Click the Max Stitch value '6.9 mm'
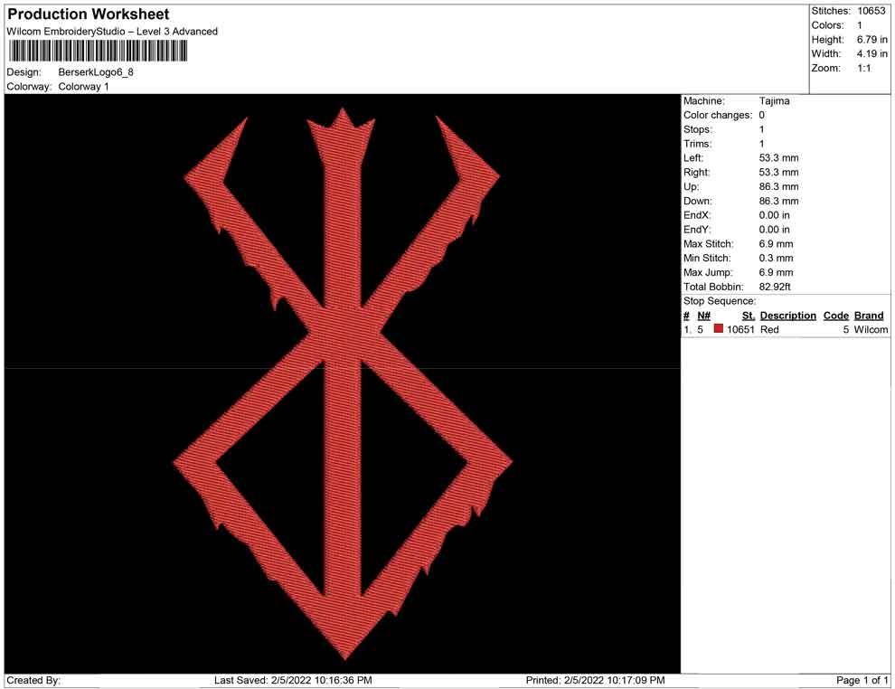Screen dimensions: 895x689 pos(776,244)
